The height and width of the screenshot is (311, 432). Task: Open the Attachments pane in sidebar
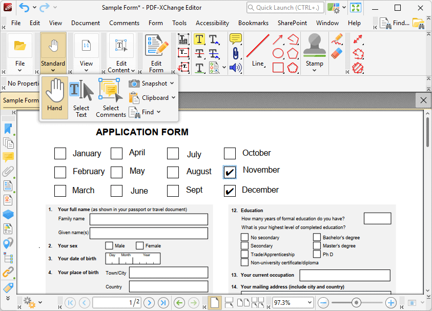click(x=8, y=171)
